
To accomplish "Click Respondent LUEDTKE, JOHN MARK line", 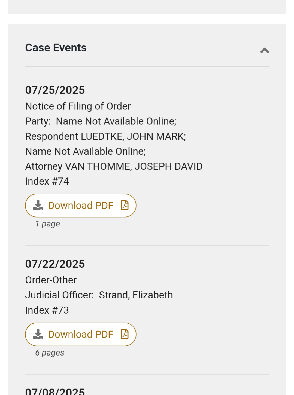I will (x=105, y=136).
